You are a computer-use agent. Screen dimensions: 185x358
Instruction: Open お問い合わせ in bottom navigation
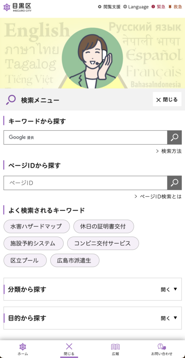tap(162, 349)
